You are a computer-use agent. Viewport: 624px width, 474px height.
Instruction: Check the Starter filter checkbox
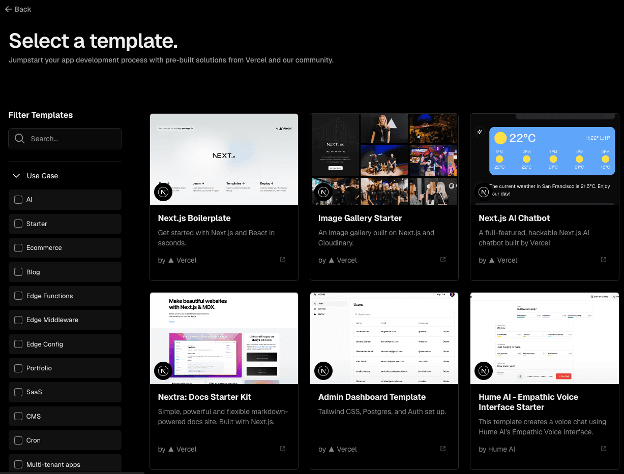(18, 224)
